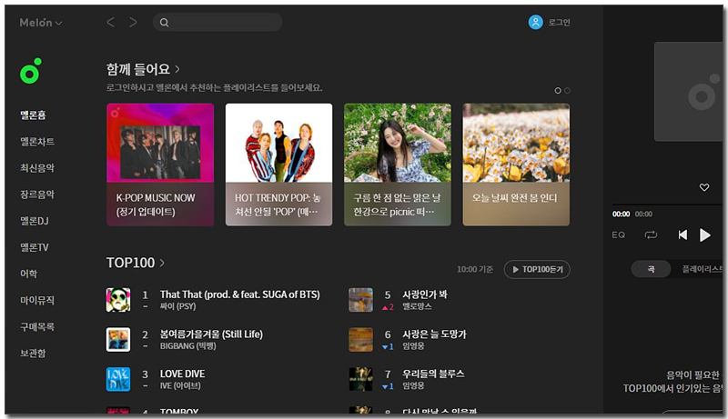The width and height of the screenshot is (728, 419).
Task: Open 장르음악 in the sidebar
Action: [37, 195]
